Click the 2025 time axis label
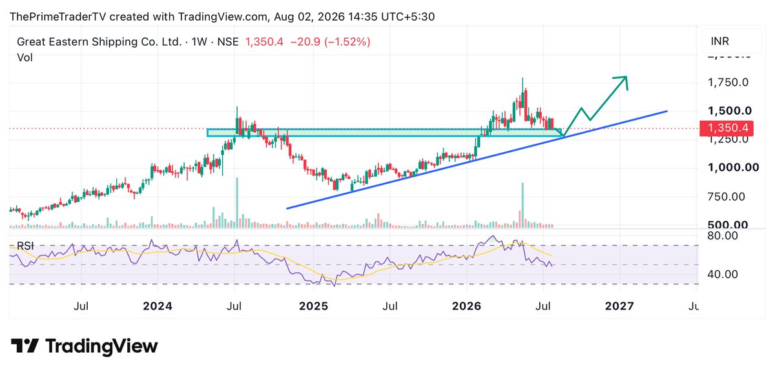Screen dimensions: 775x374 pos(313,305)
